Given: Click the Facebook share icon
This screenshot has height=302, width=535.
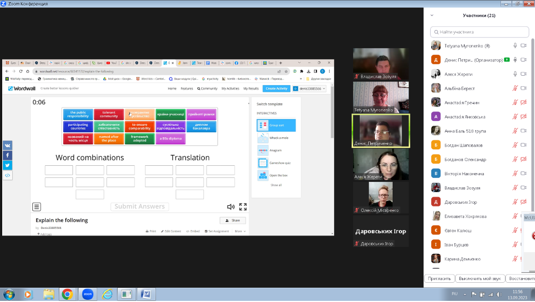Looking at the screenshot, I should click(x=8, y=155).
